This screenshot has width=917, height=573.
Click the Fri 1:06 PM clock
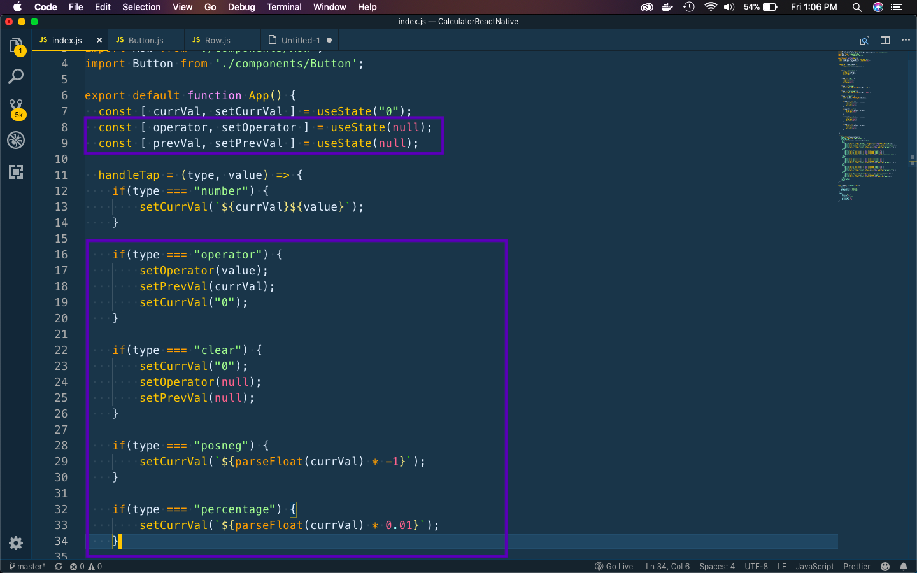[x=814, y=7]
